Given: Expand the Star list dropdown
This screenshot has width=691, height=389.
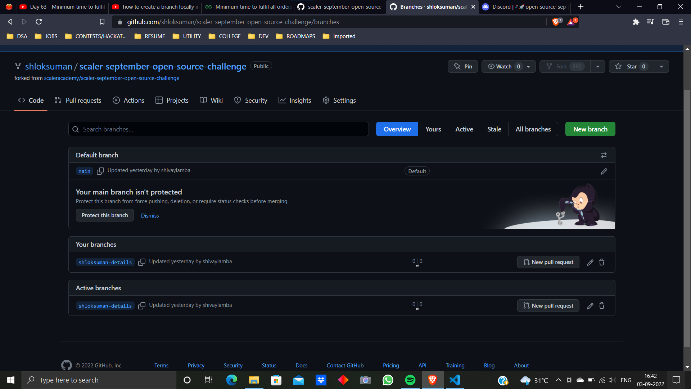Looking at the screenshot, I should click(x=661, y=66).
